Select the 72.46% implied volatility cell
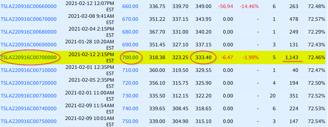The image size is (328, 127). [x=316, y=57]
